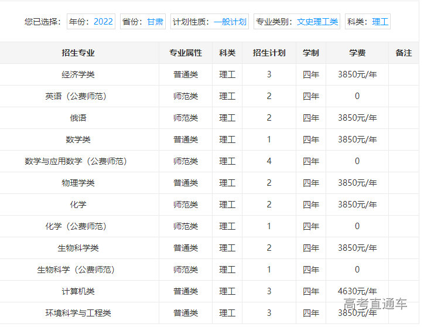Click the 招生专业 column header

coord(78,53)
